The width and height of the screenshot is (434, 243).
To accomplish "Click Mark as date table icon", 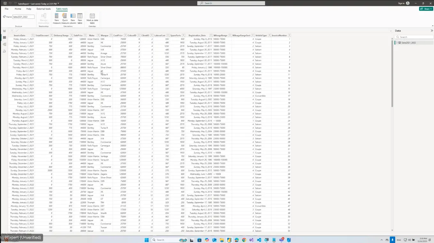I will pyautogui.click(x=92, y=16).
